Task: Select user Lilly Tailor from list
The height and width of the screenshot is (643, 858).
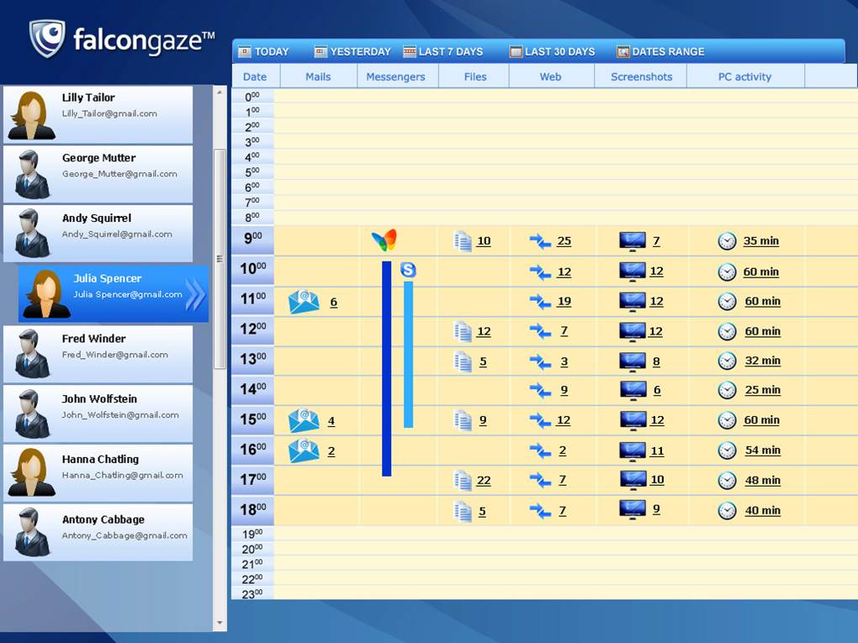Action: (x=98, y=114)
